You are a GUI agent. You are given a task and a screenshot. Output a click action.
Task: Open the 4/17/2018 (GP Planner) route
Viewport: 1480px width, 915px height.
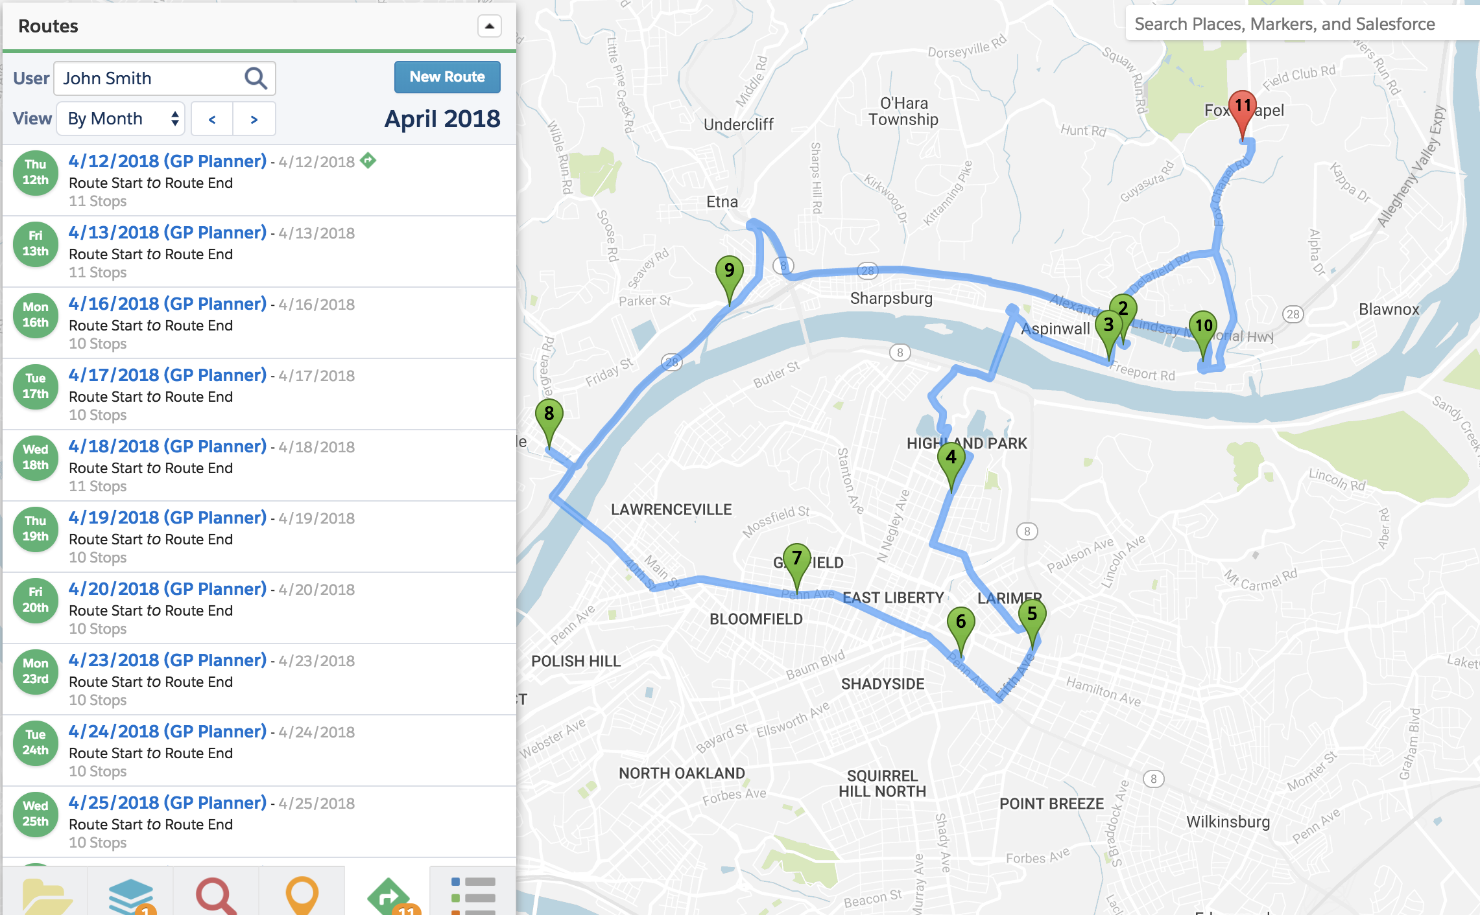point(167,375)
